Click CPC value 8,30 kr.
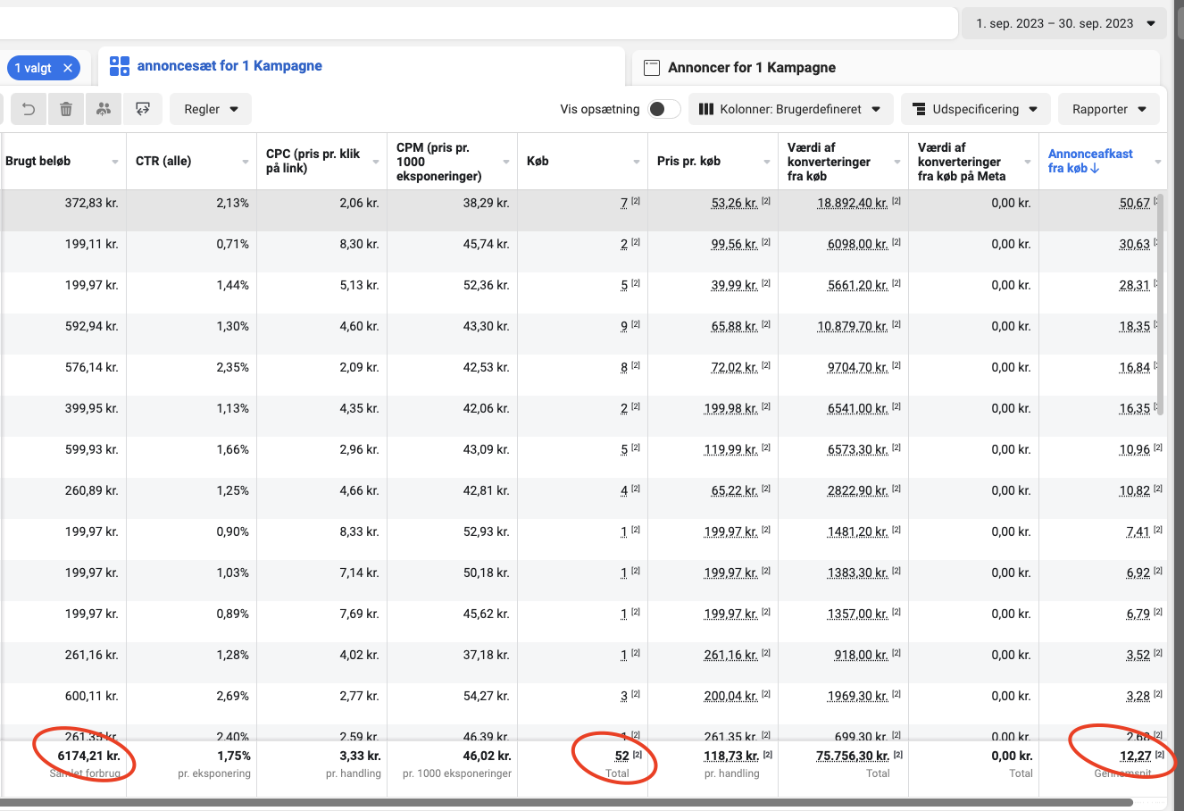Image resolution: width=1184 pixels, height=811 pixels. point(359,244)
